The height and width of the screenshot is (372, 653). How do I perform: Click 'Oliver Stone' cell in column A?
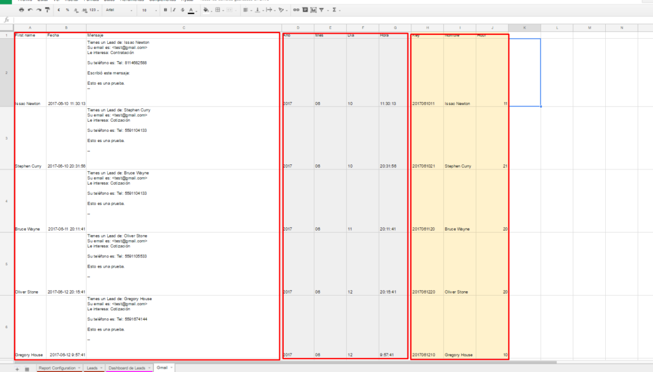(30, 264)
